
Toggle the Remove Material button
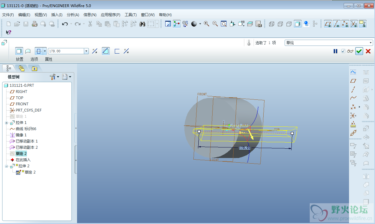[106, 51]
